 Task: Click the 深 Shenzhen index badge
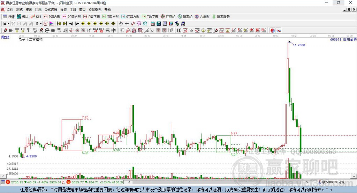[69, 182]
